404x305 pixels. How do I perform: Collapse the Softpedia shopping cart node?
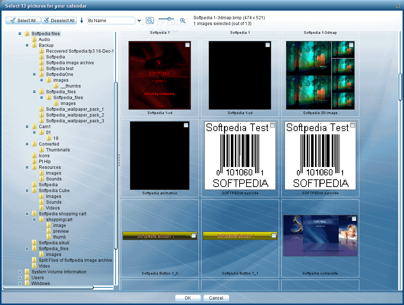[27, 214]
